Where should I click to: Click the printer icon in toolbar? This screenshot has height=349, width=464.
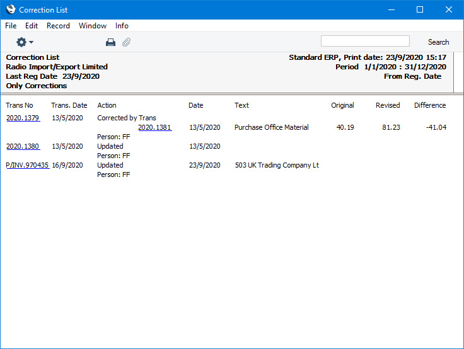click(x=110, y=42)
